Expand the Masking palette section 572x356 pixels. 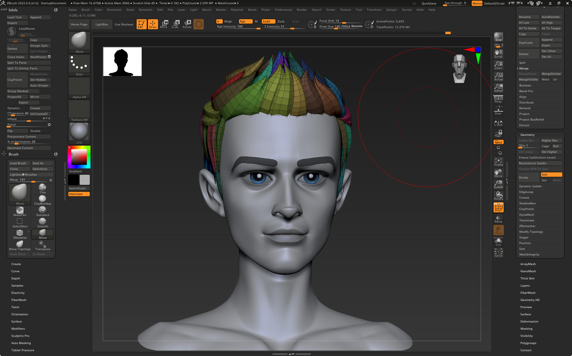point(526,329)
